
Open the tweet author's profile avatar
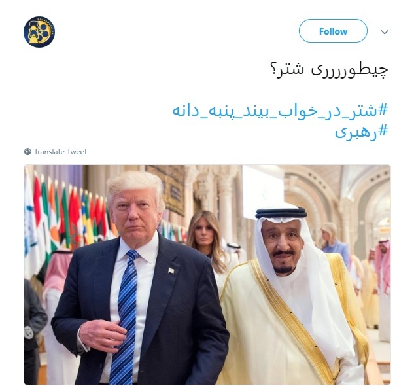39,32
